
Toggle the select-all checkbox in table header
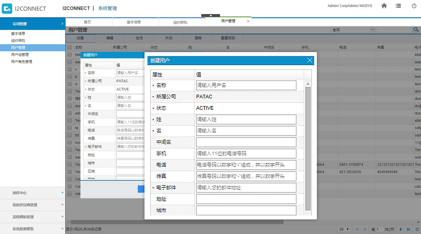70,47
